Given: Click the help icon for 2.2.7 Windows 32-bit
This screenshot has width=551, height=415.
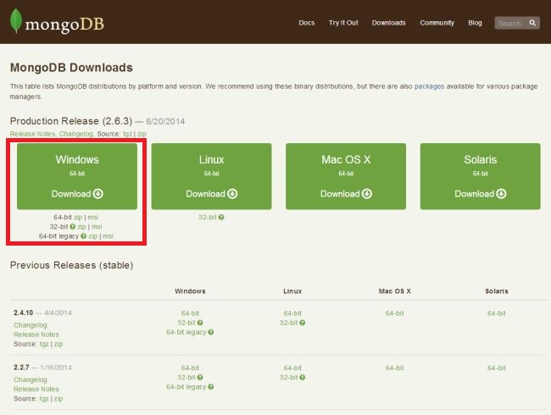Looking at the screenshot, I should pos(200,378).
